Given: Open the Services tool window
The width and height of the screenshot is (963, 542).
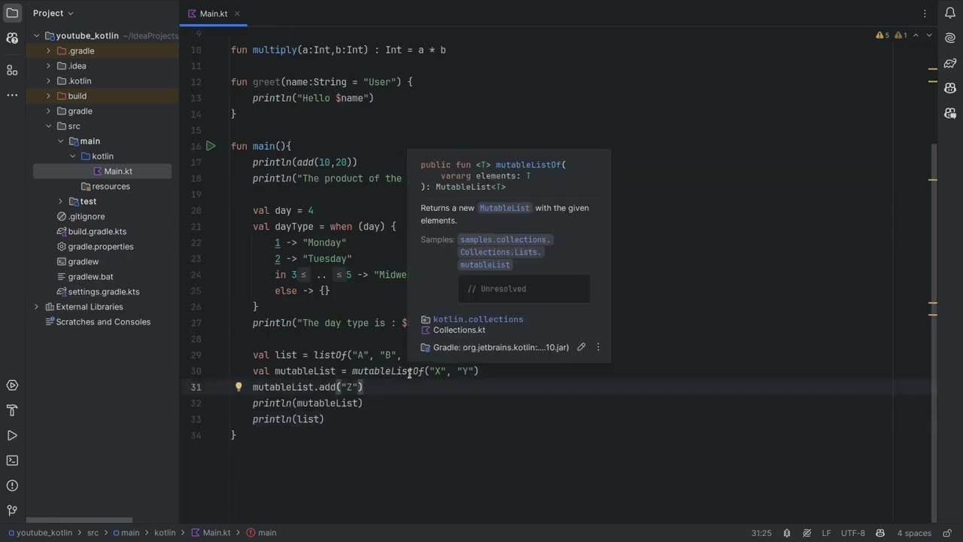Looking at the screenshot, I should click(12, 385).
